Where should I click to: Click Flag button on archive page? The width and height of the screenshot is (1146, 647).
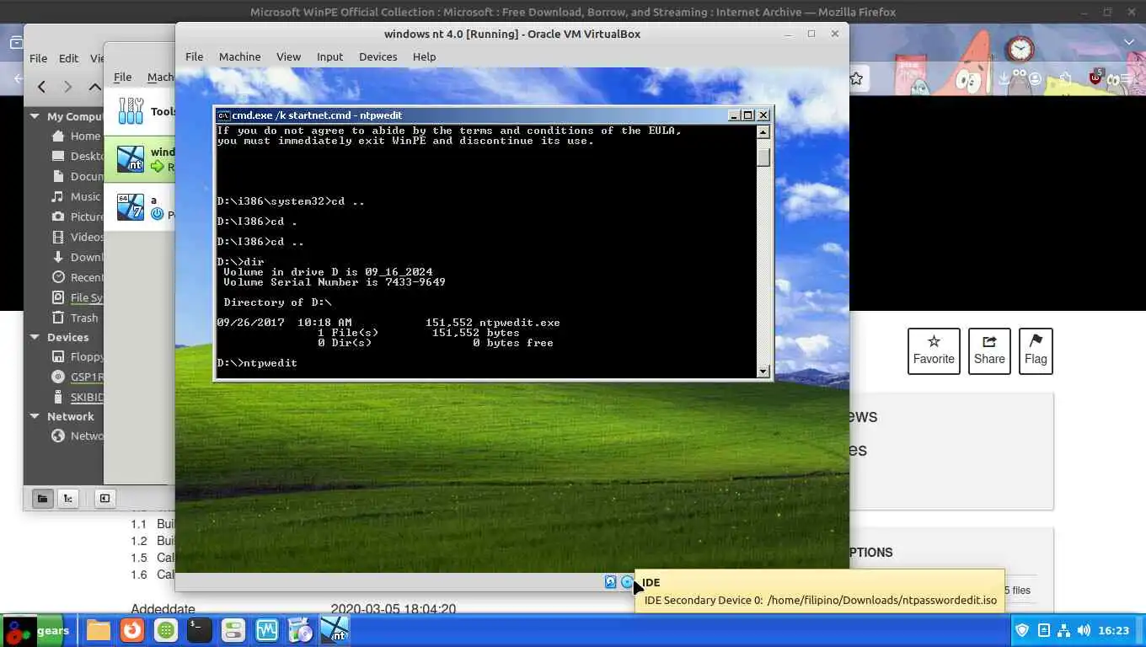[x=1036, y=350]
